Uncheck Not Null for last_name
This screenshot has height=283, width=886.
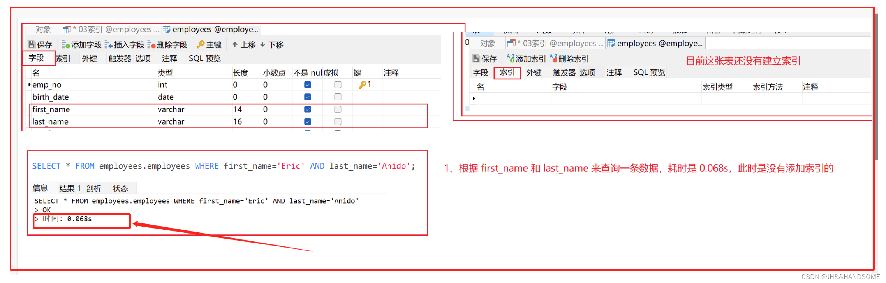click(308, 121)
